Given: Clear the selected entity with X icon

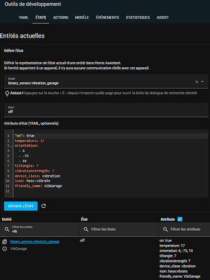Looking at the screenshot, I should 197,82.
